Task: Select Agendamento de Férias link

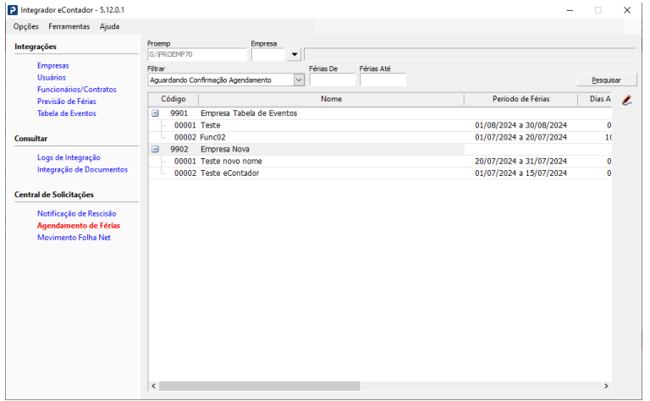Action: click(x=79, y=226)
